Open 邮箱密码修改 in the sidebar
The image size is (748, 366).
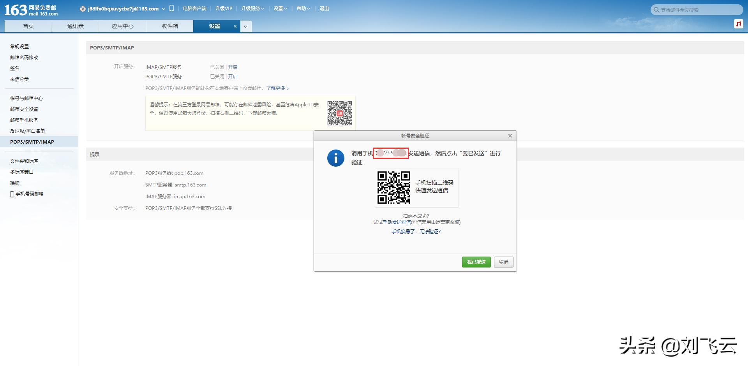pyautogui.click(x=24, y=57)
